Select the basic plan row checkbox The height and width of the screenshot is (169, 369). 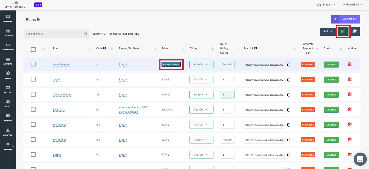[x=33, y=109]
